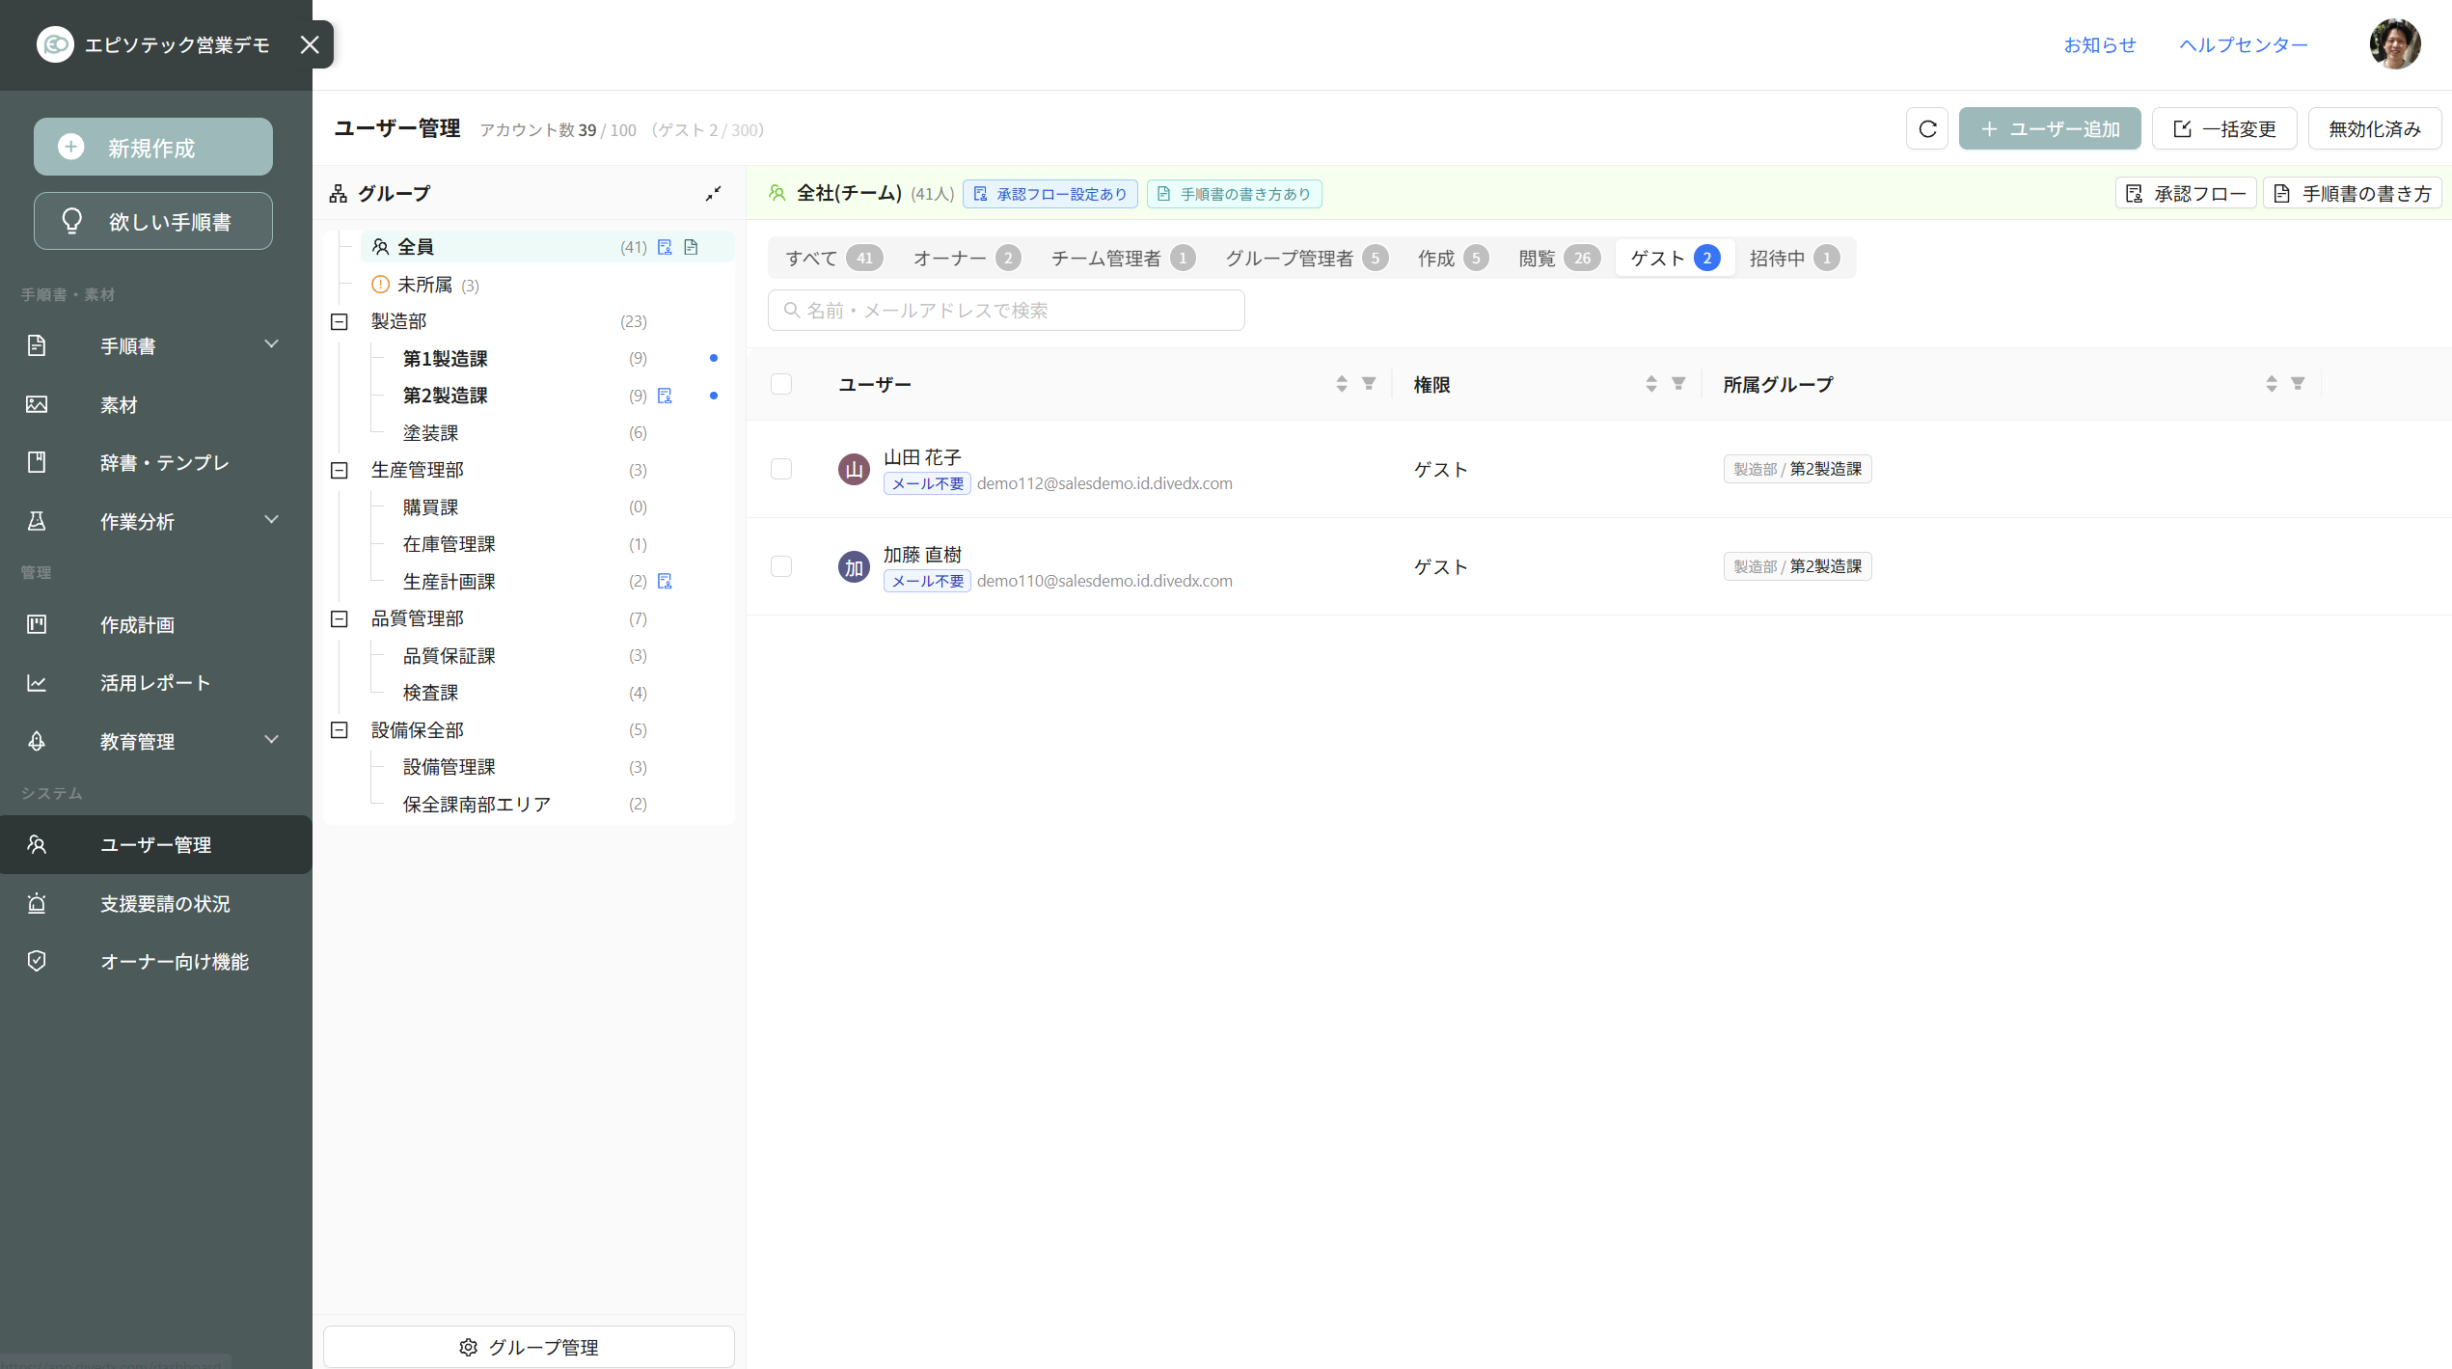Expand the 手順書 sidebar chevron
Image resolution: width=2452 pixels, height=1369 pixels.
272,344
